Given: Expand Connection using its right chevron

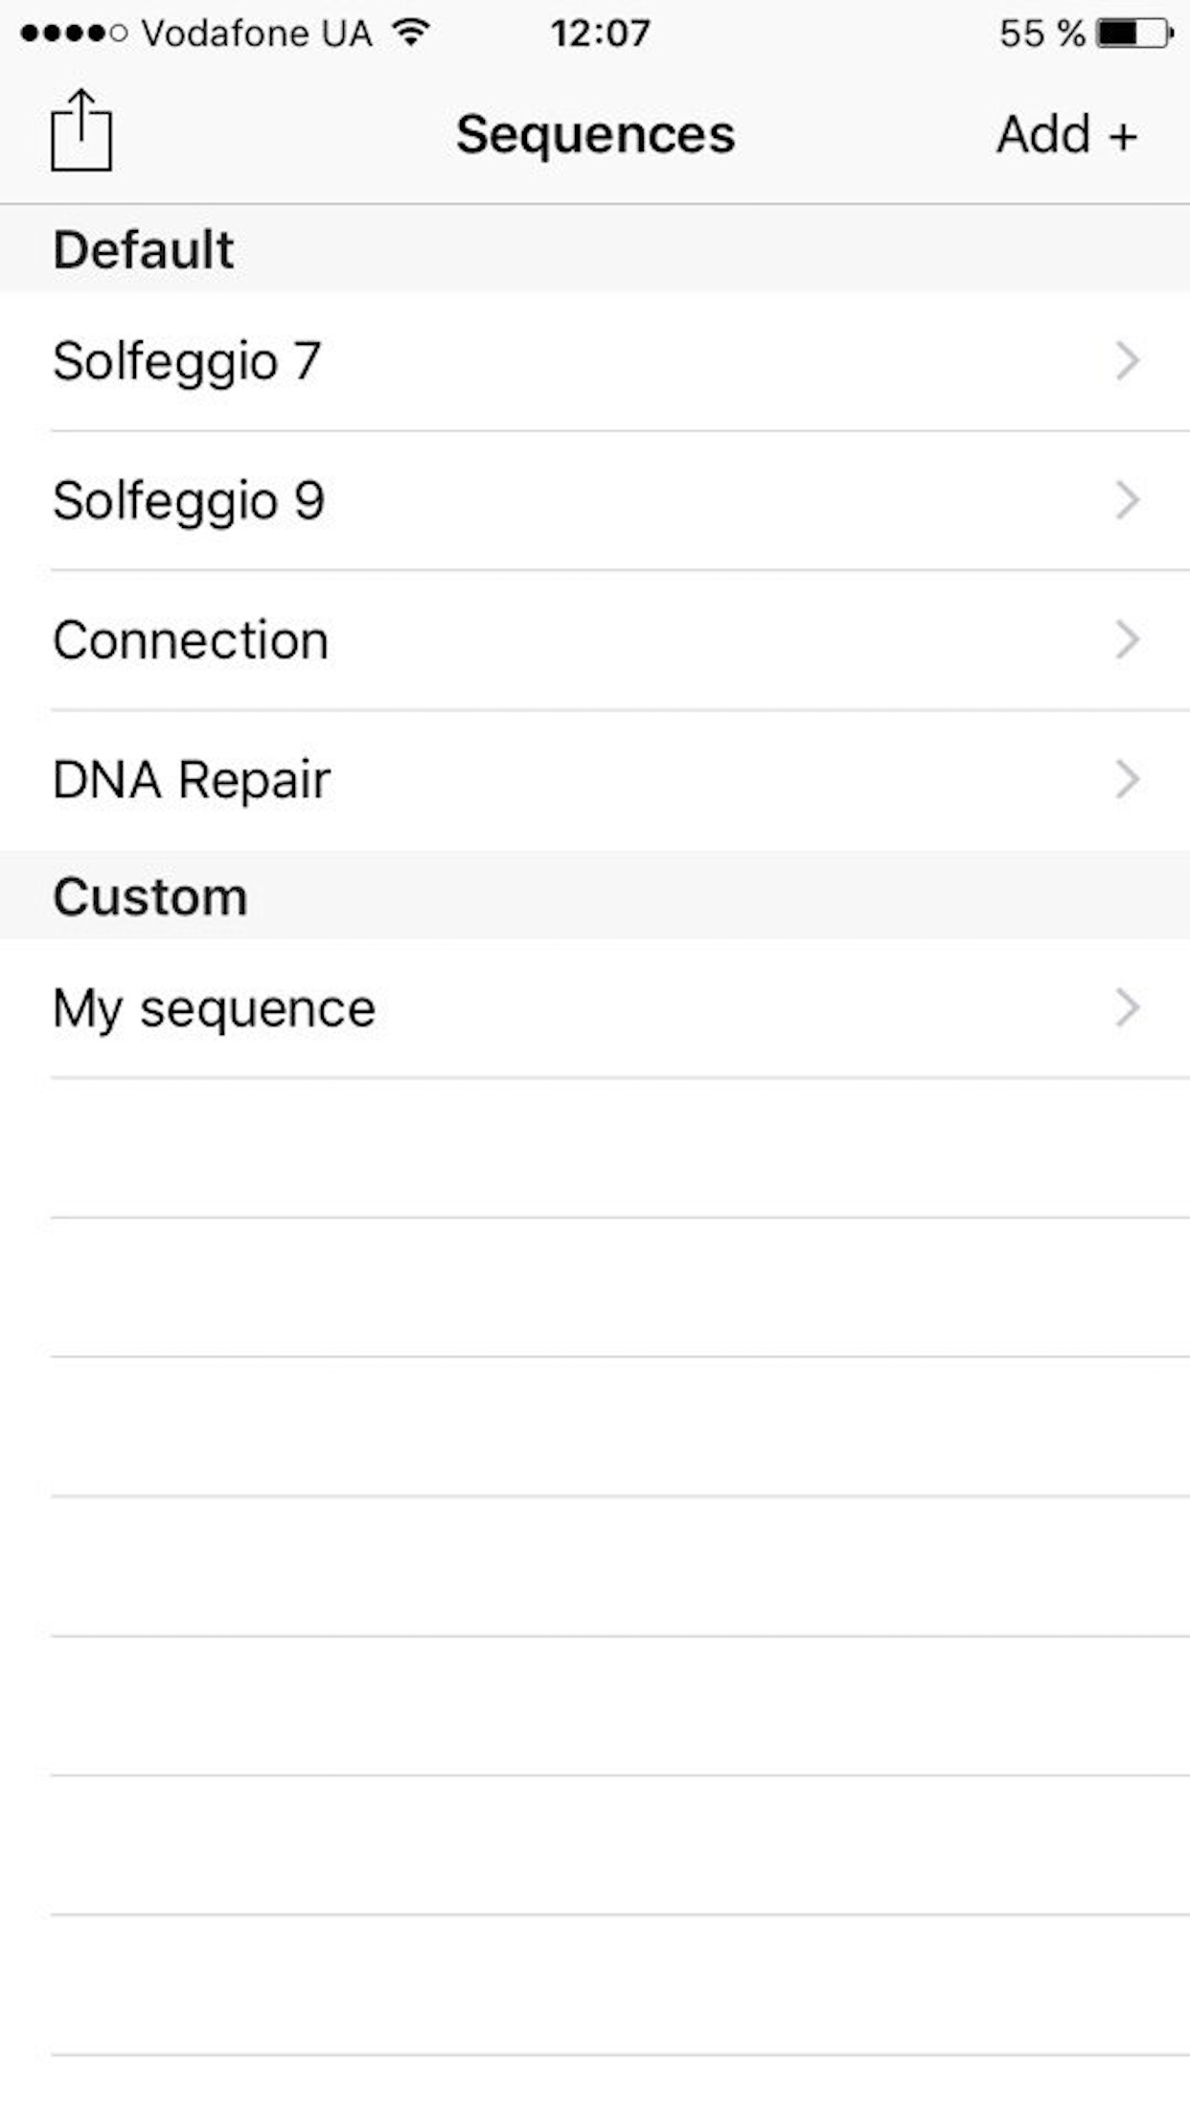Looking at the screenshot, I should tap(1128, 640).
